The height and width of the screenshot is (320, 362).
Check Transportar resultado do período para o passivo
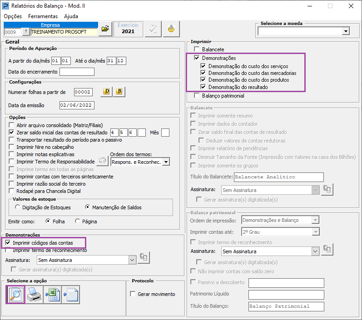pos(11,140)
